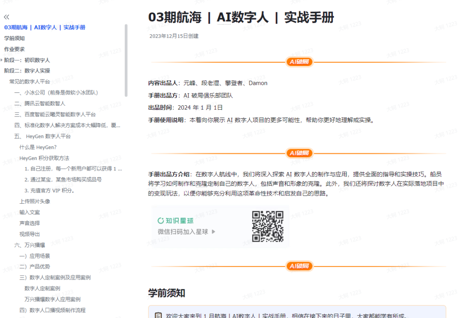Select 输入文案 in the outline
The height and width of the screenshot is (318, 463).
[x=30, y=212]
